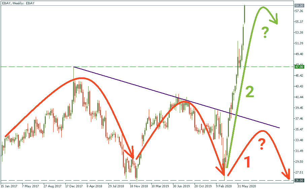Click the 26.00 support level price label
This screenshot has height=190, width=308.
click(x=299, y=181)
